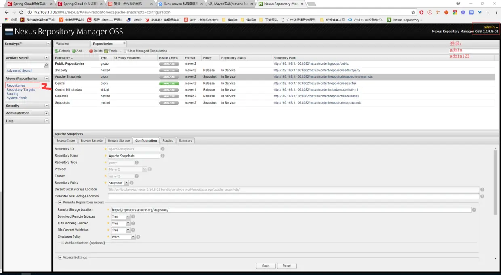
Task: Expand the Administration panel
Action: 46,113
